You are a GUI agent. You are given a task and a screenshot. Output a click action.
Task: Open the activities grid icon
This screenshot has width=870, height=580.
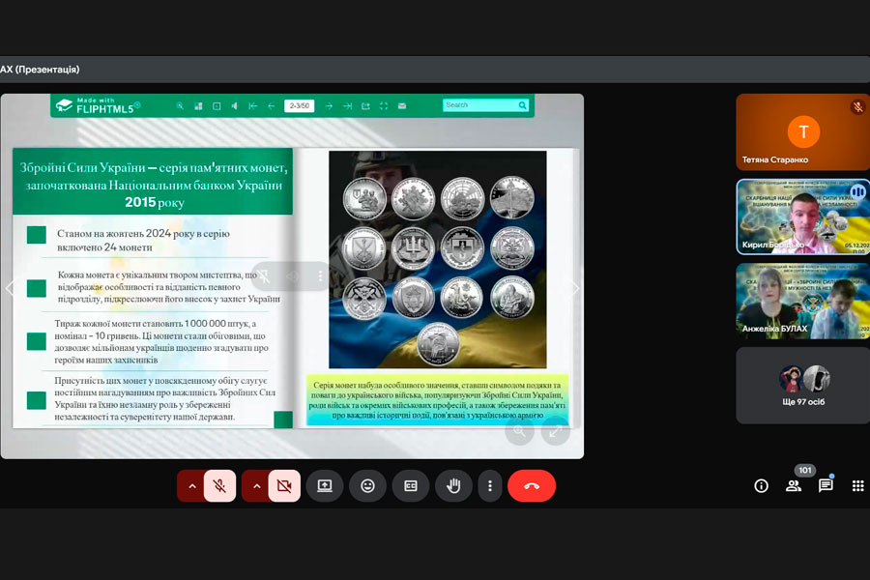[857, 486]
